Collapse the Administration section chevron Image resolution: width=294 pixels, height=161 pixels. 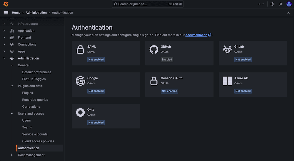[4, 58]
